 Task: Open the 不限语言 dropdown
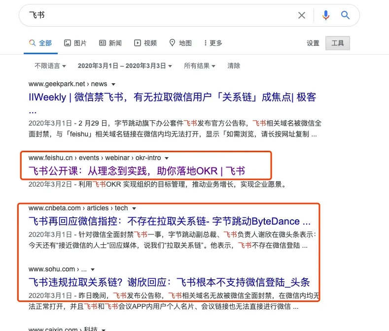click(x=50, y=66)
